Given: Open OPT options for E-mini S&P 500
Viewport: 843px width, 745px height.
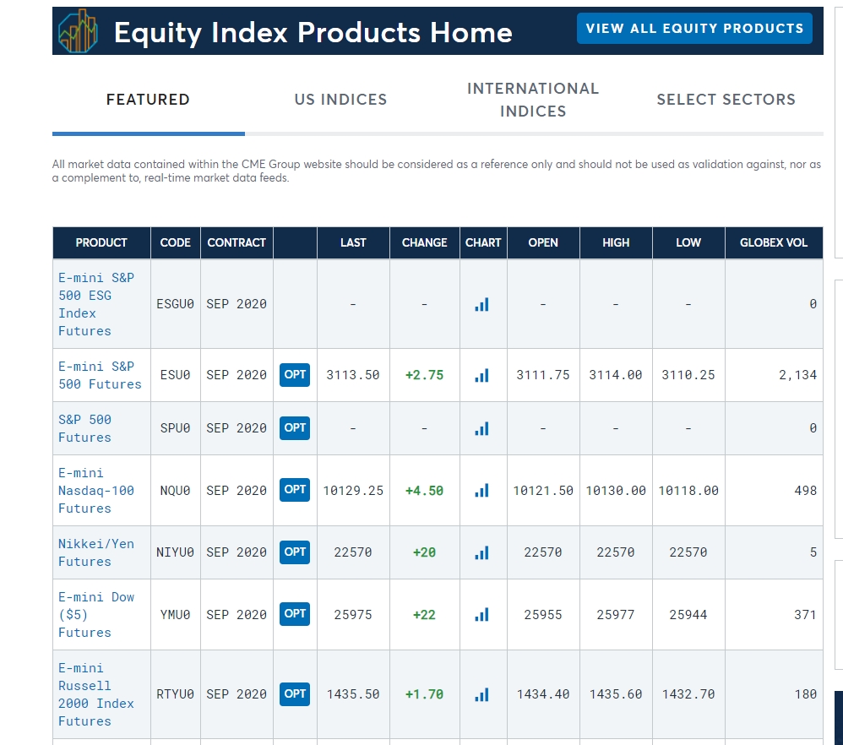Looking at the screenshot, I should pyautogui.click(x=295, y=375).
